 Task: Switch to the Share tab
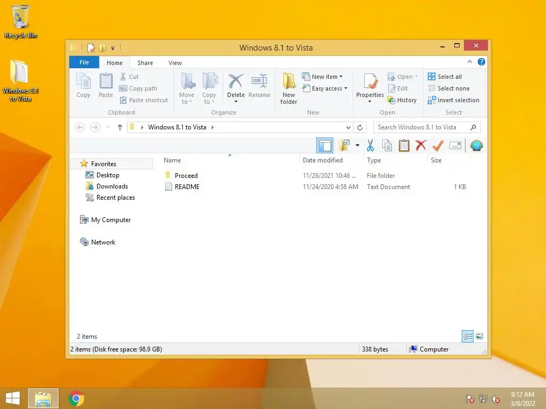pos(145,63)
